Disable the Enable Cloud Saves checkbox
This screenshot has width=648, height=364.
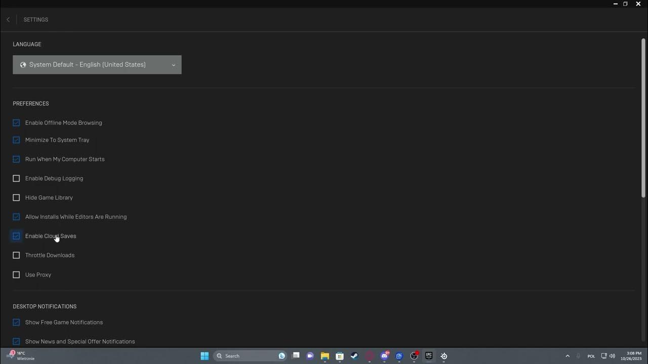click(x=16, y=236)
